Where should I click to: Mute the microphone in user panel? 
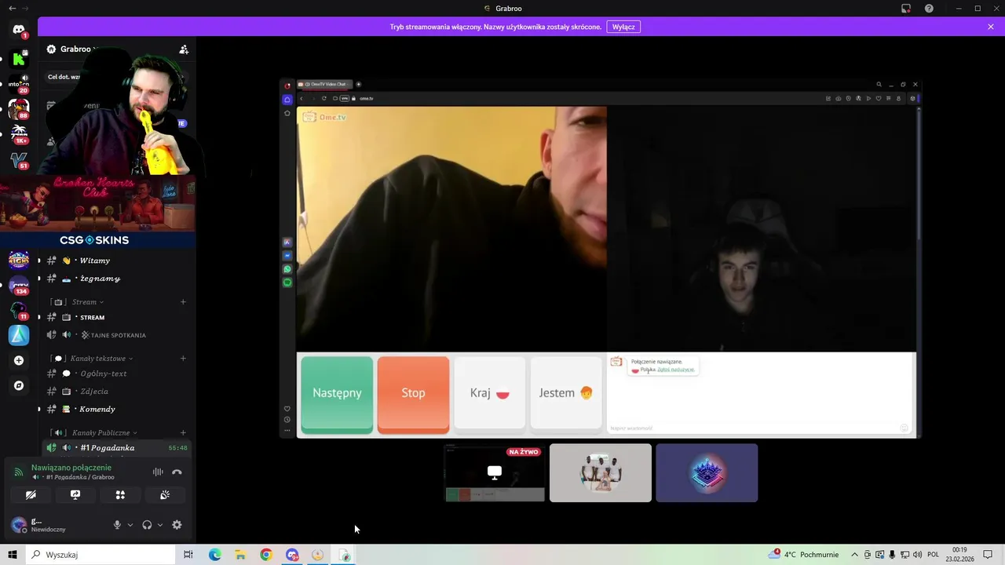tap(117, 525)
